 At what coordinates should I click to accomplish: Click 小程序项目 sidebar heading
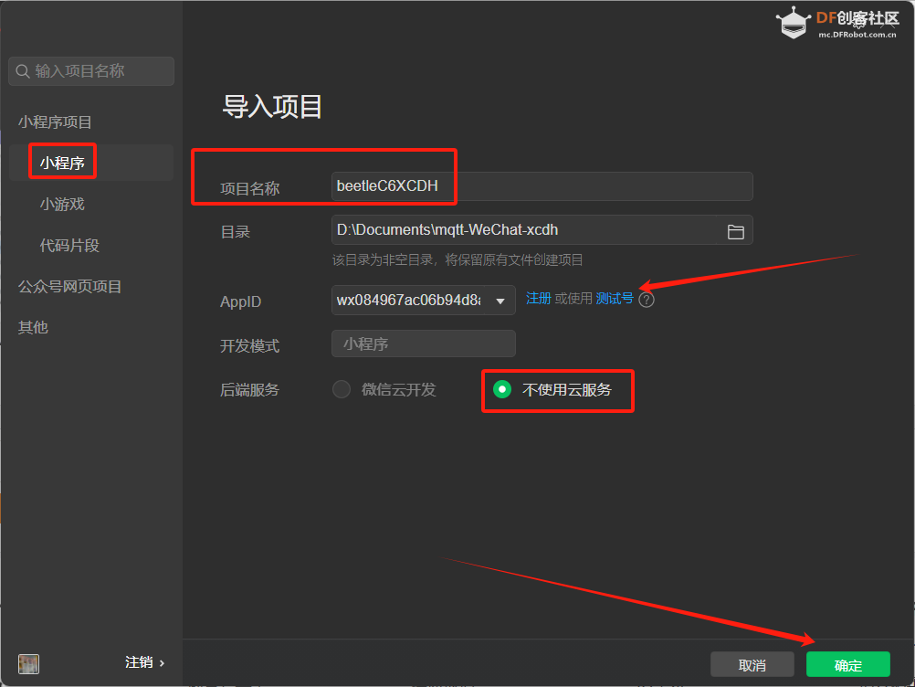coord(55,122)
